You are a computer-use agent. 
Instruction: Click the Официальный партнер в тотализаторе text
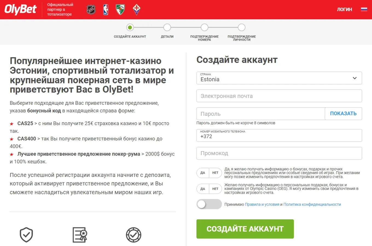pyautogui.click(x=60, y=10)
